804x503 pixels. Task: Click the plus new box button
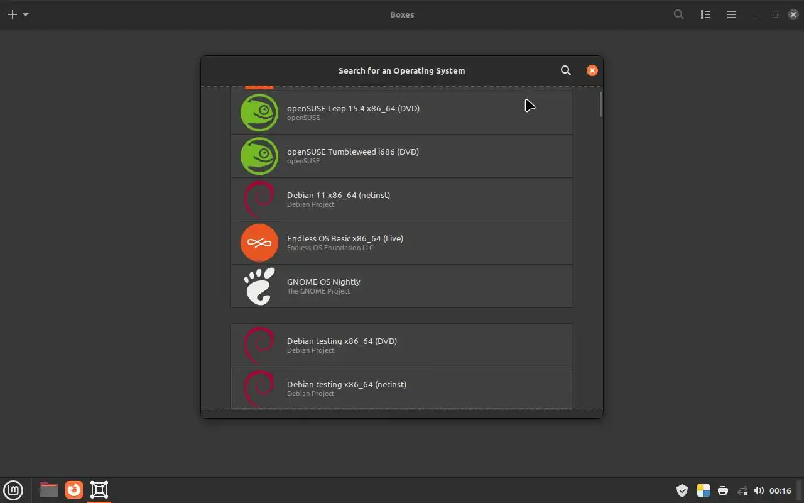(12, 14)
